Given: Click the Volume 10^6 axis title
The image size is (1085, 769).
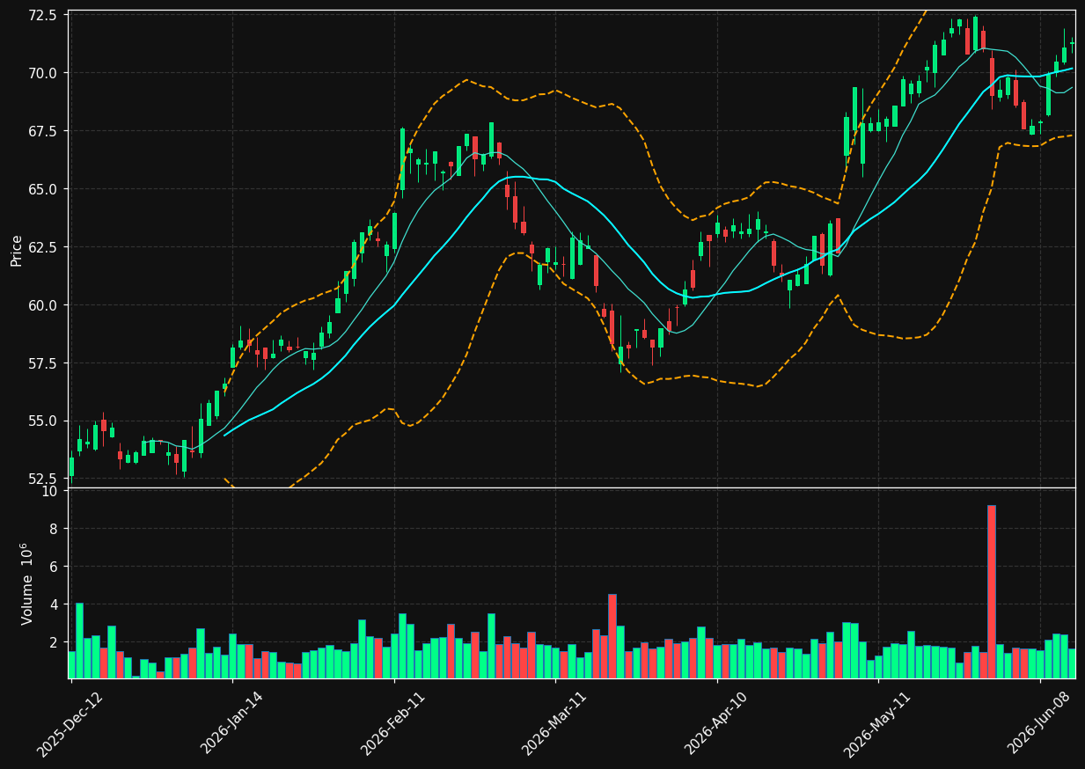Looking at the screenshot, I should coord(26,583).
